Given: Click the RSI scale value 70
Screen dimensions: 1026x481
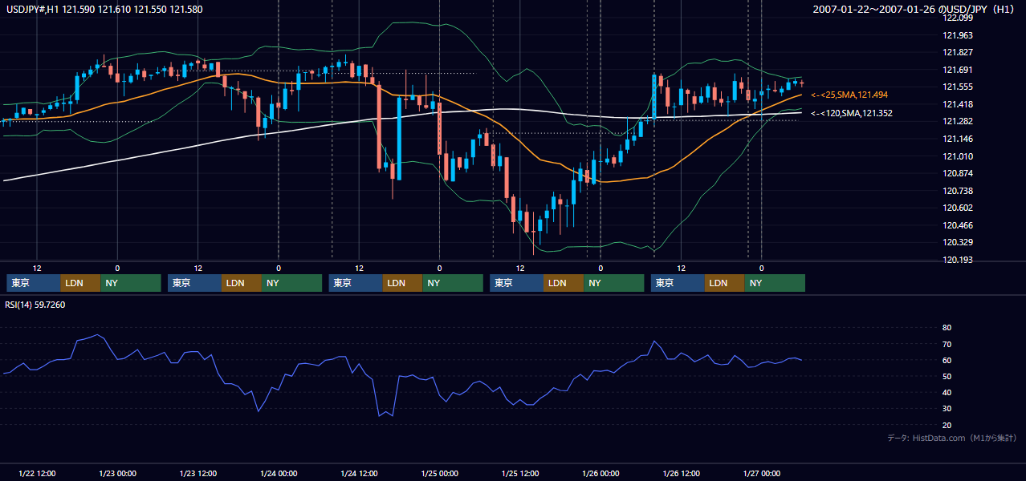Looking at the screenshot, I should [x=947, y=344].
